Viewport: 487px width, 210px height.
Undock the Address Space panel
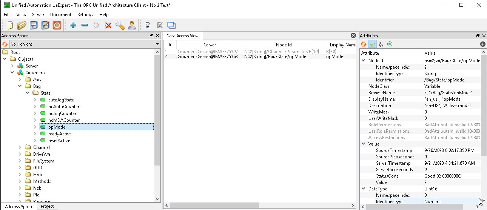pyautogui.click(x=151, y=36)
